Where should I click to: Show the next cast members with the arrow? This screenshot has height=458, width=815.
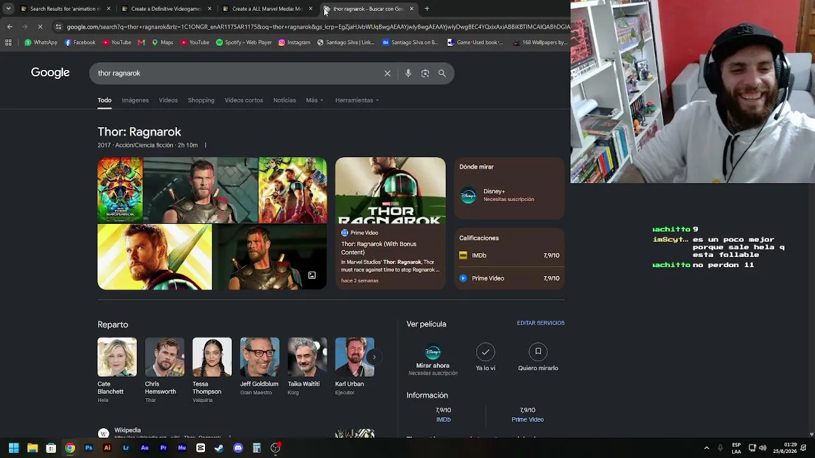[x=374, y=357]
